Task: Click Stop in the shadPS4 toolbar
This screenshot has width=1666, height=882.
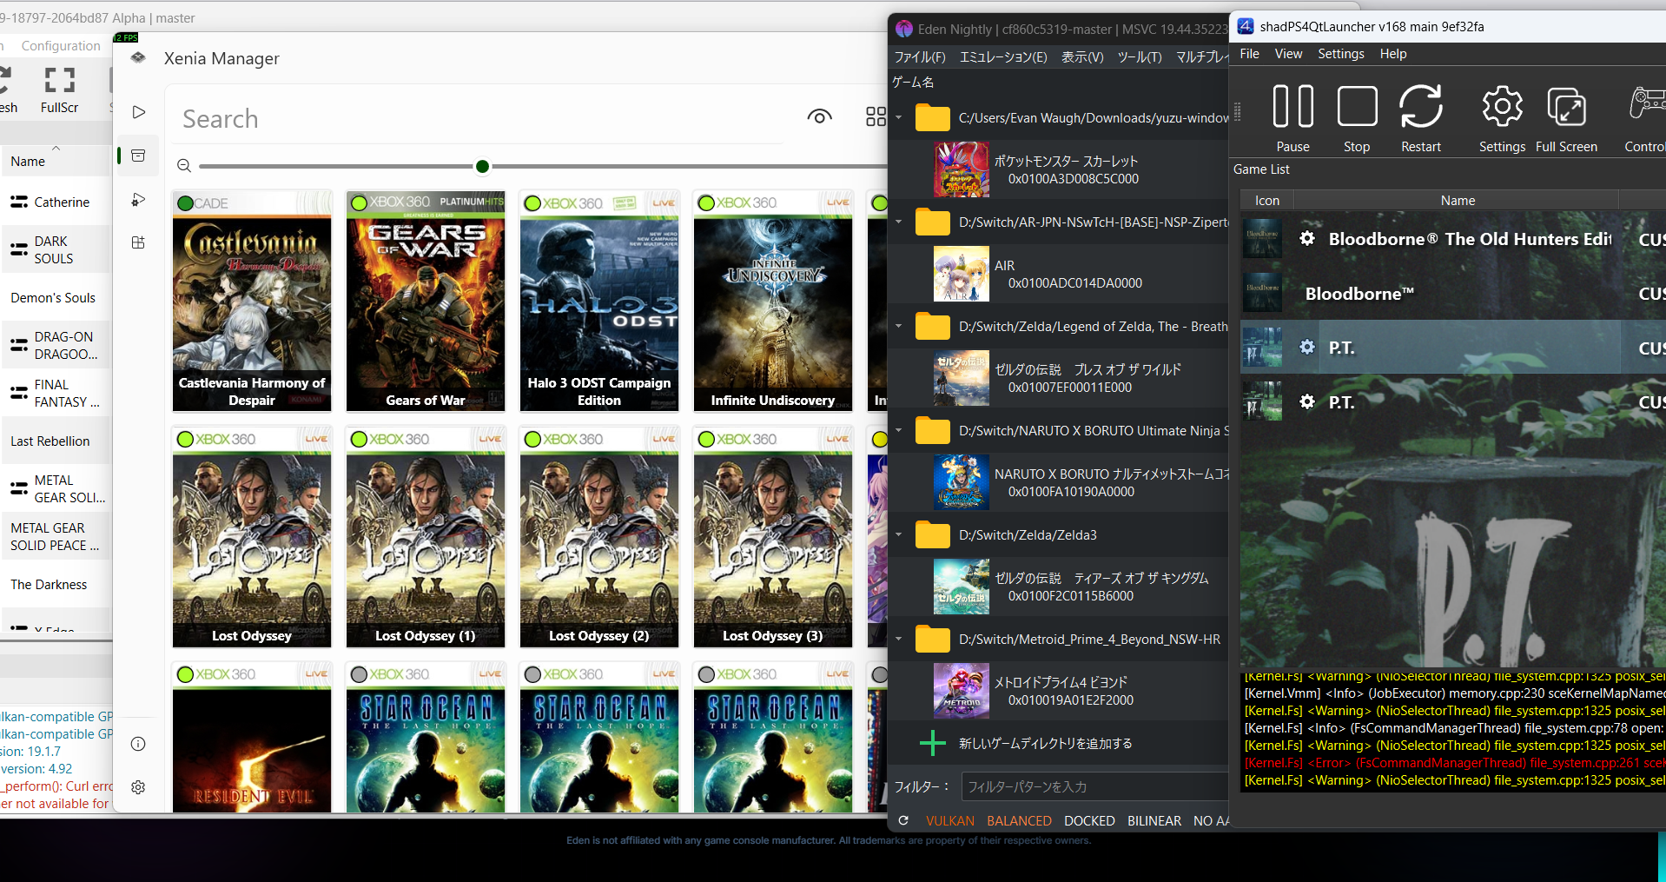Action: point(1357,118)
